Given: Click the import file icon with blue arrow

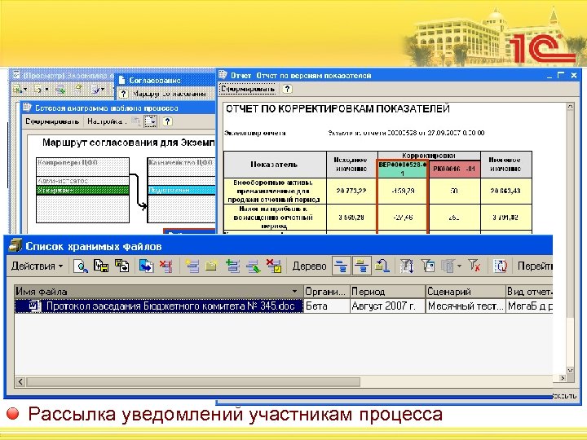Looking at the screenshot, I should pos(146,266).
